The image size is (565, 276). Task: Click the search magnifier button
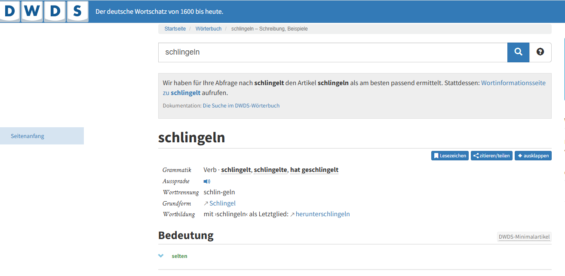coord(518,52)
